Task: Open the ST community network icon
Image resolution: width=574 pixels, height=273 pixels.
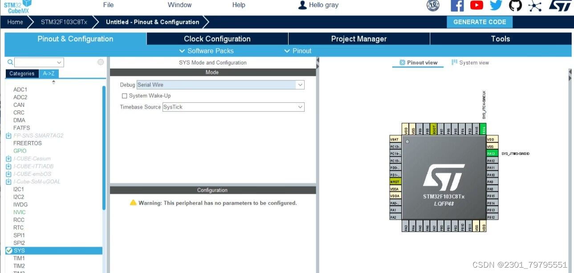Action: tap(535, 5)
